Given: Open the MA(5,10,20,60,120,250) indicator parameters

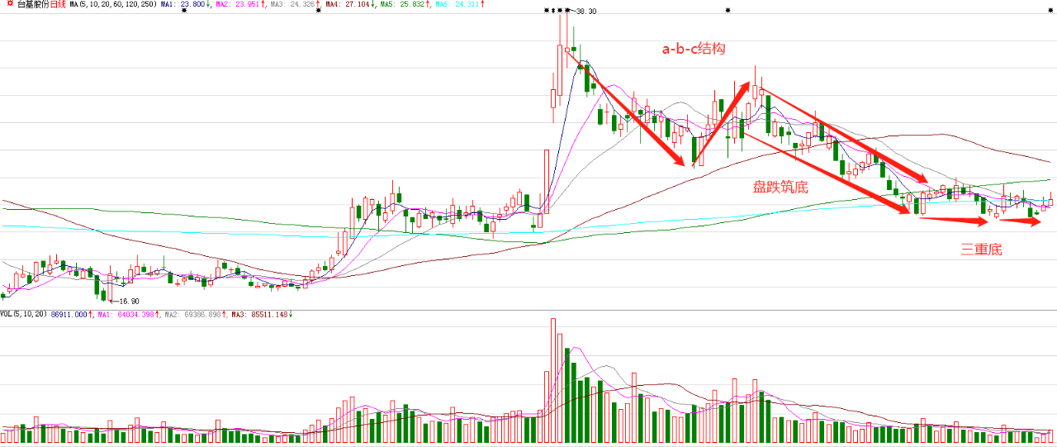Looking at the screenshot, I should tap(113, 4).
